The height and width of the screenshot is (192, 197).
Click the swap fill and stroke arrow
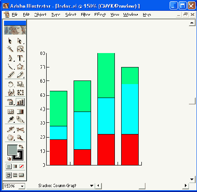tap(21, 146)
